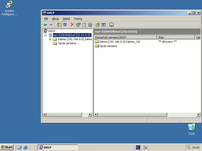Viewport: 202px width, 151px height.
Task: Click the Help toolbar icon
Action: click(x=98, y=25)
